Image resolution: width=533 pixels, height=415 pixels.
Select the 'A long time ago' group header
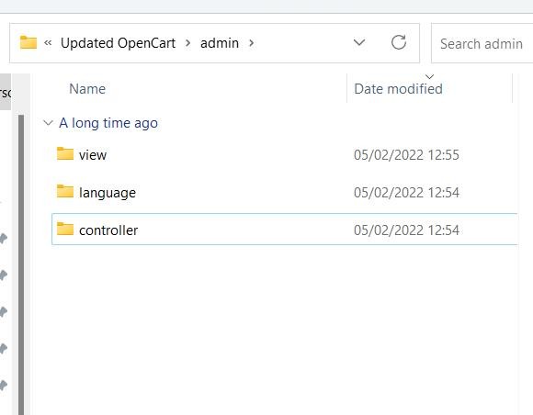108,123
